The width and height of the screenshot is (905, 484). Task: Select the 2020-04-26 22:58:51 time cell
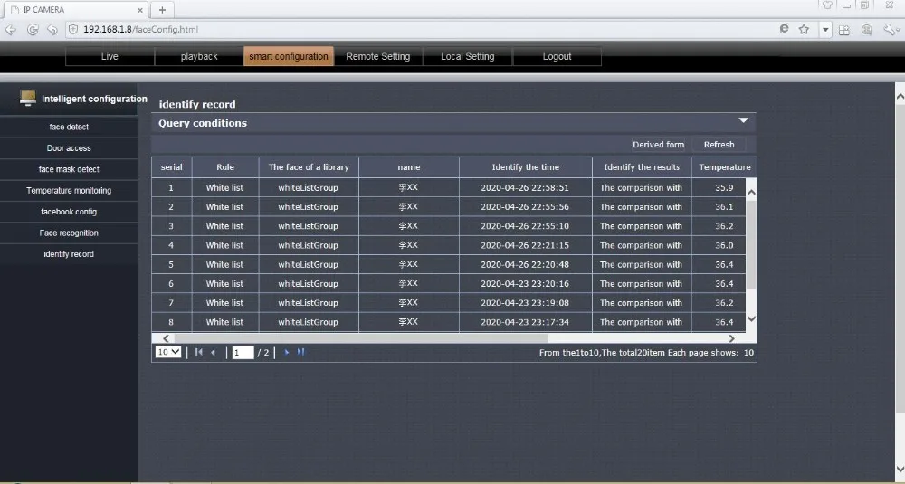click(x=525, y=188)
